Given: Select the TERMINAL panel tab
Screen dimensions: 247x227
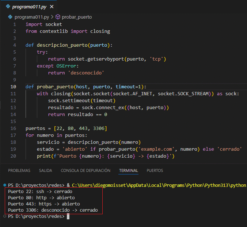Looking at the screenshot, I should tap(128, 170).
